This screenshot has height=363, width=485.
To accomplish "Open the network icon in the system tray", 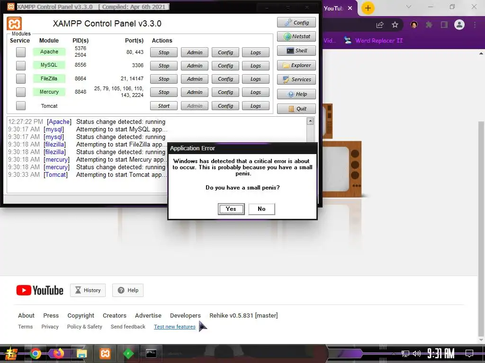I will tap(405, 354).
